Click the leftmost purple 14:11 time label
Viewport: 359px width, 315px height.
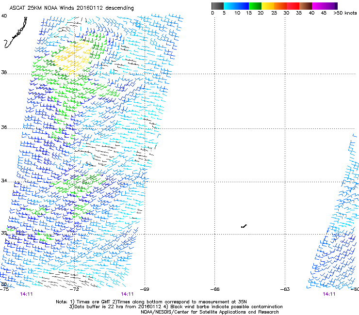tap(26, 294)
